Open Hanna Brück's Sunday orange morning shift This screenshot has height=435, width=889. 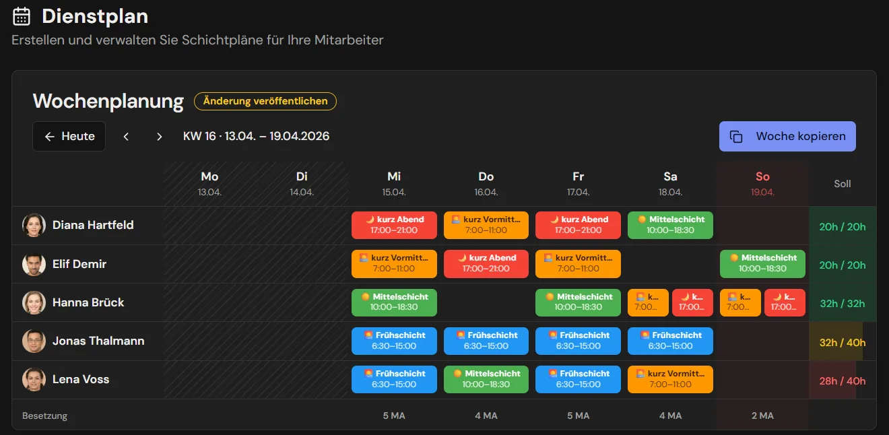[740, 302]
